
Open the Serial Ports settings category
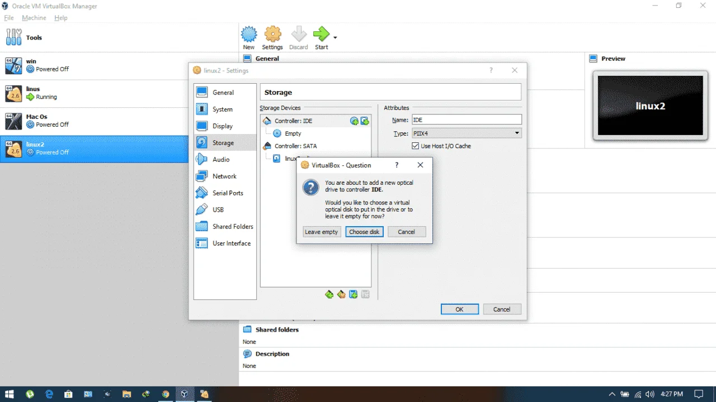(x=225, y=193)
